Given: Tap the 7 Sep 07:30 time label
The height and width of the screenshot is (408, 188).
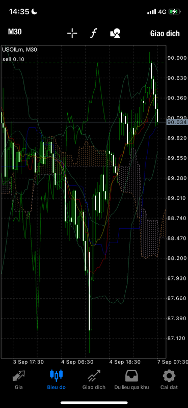Looking at the screenshot, I should click(x=173, y=362).
